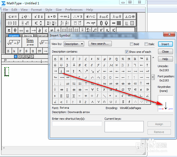The width and height of the screenshot is (177, 157).
Task: Insert the partial derivative symbol from small bar
Action: (39, 30)
